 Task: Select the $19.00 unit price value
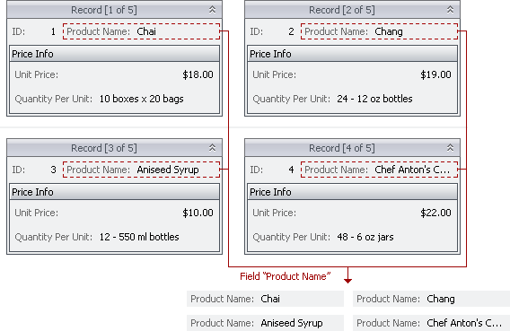[x=435, y=74]
